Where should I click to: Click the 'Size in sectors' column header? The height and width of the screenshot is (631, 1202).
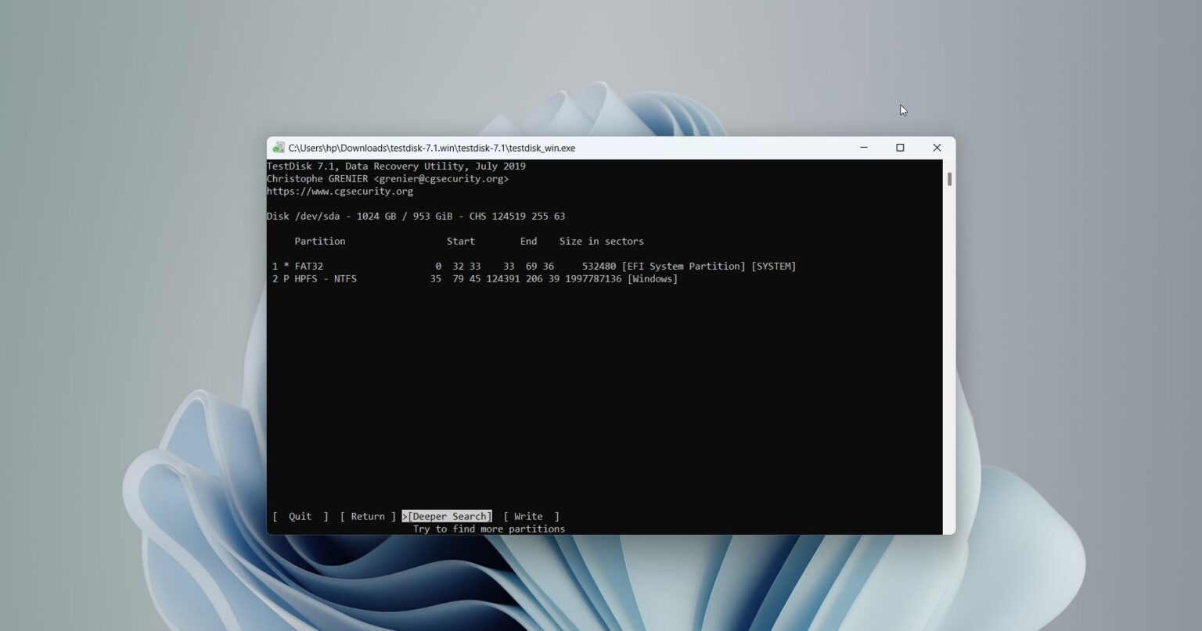(x=601, y=241)
